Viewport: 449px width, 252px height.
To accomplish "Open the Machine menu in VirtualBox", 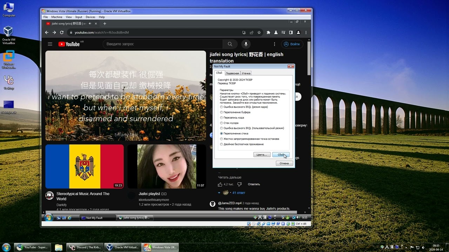I will pos(57,17).
